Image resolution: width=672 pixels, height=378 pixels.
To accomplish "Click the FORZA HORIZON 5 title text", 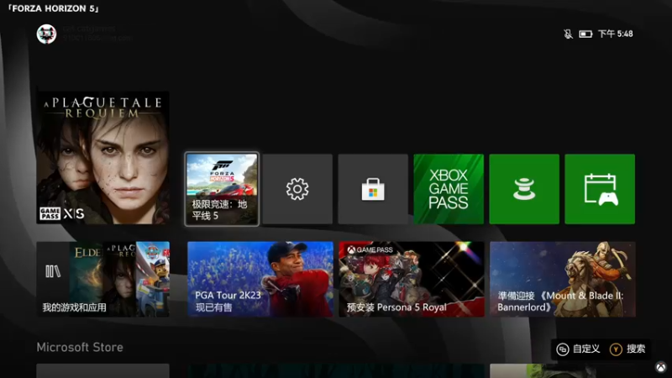I will coord(53,8).
